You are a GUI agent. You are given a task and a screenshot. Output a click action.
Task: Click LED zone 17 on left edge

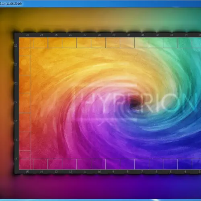(25, 141)
